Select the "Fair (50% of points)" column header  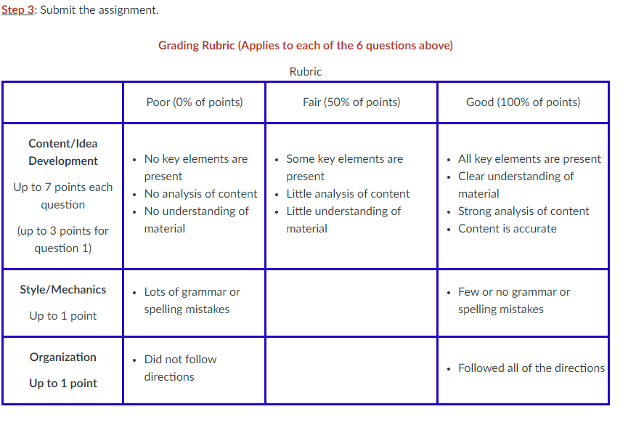(351, 102)
